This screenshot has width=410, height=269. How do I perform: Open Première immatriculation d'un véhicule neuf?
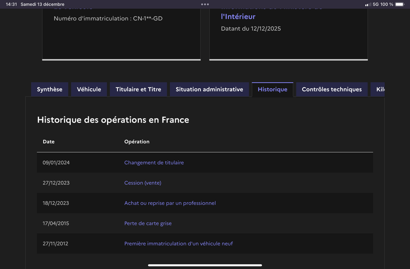(178, 243)
